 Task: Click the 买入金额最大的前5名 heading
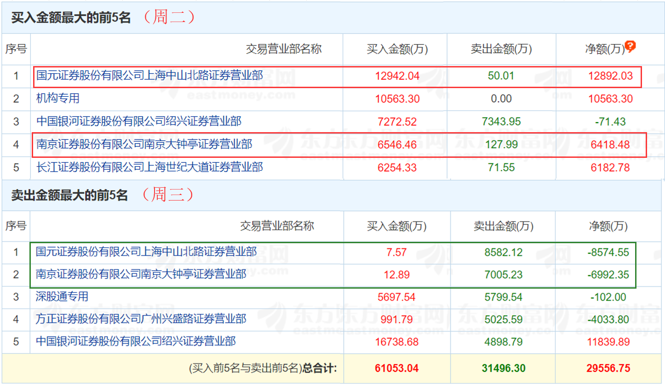[71, 18]
